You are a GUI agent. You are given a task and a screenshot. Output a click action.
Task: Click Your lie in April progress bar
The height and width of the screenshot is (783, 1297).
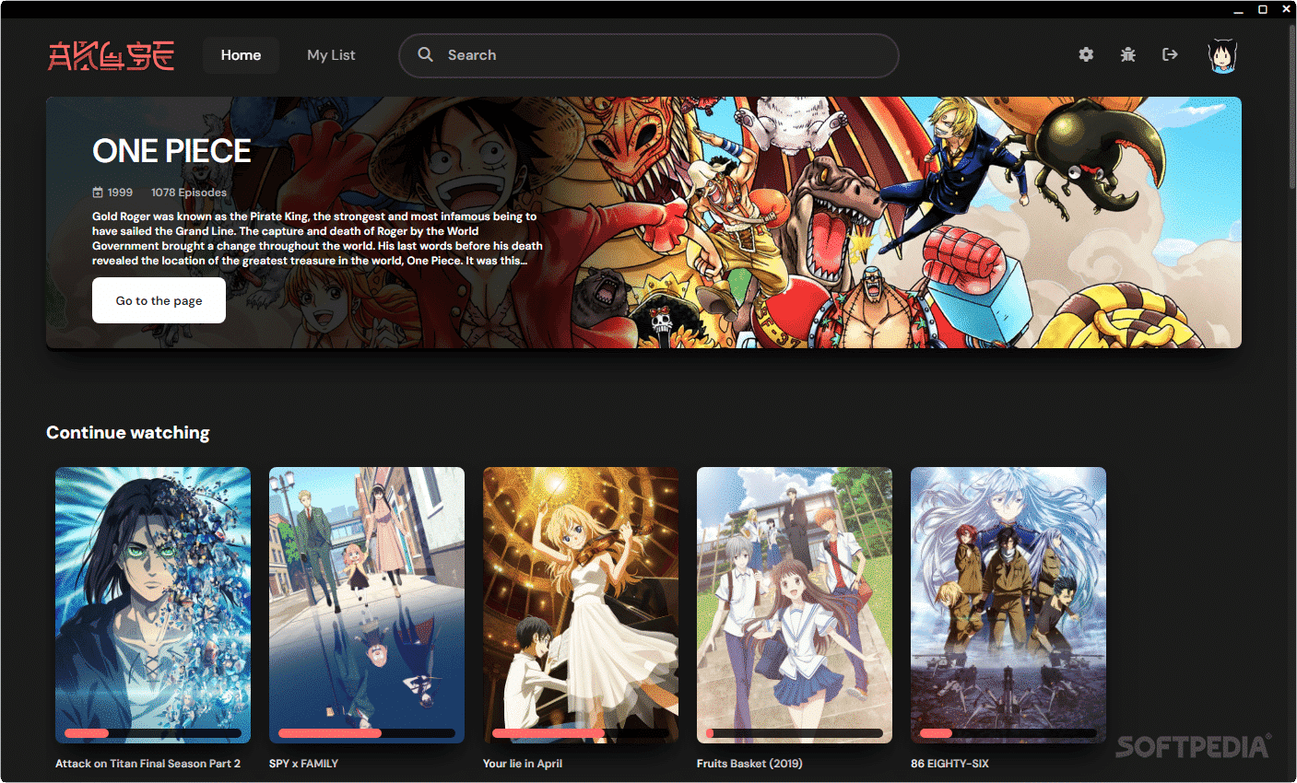coord(581,733)
